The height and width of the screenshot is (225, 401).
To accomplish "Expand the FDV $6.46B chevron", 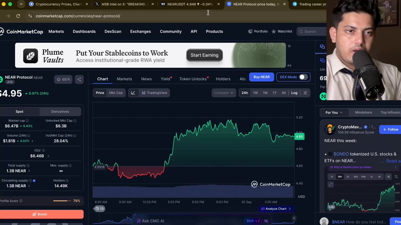I will coord(48,156).
